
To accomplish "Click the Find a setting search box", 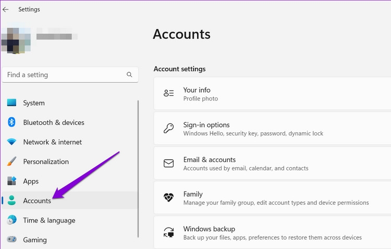I will [70, 75].
